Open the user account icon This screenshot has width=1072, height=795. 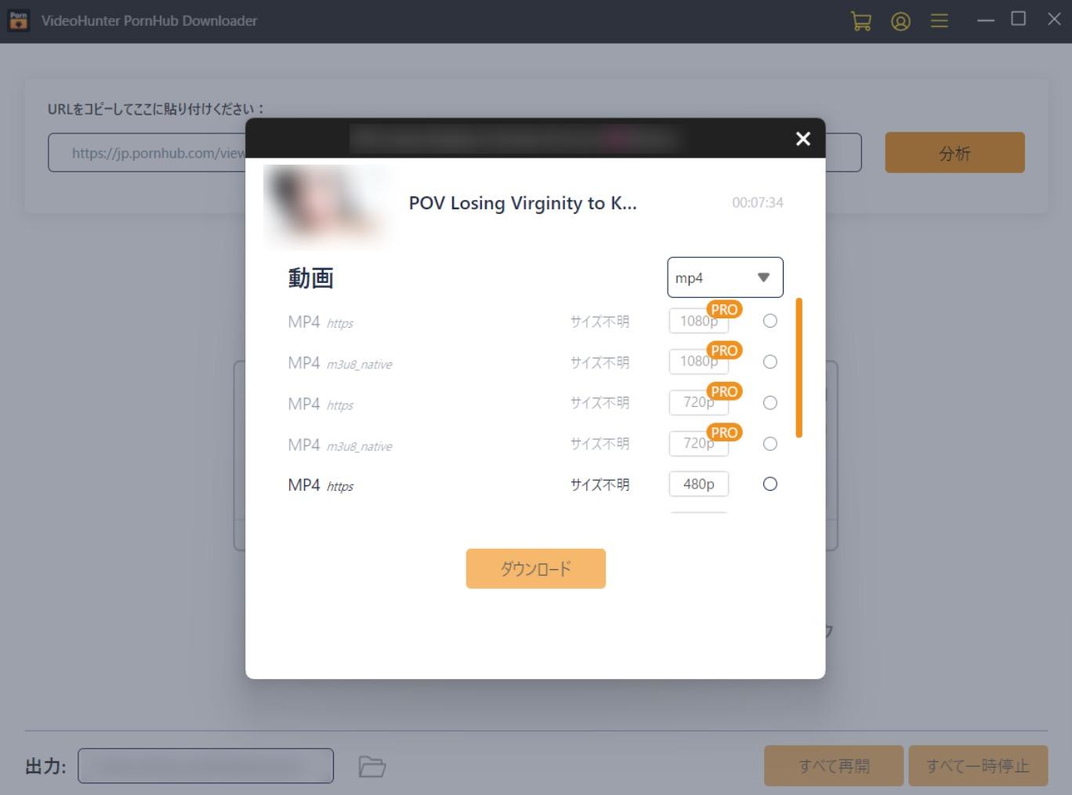pyautogui.click(x=900, y=21)
